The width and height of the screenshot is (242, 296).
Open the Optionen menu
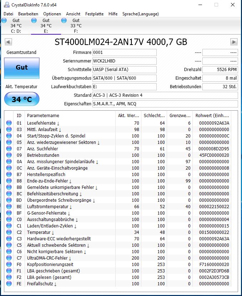52,14
